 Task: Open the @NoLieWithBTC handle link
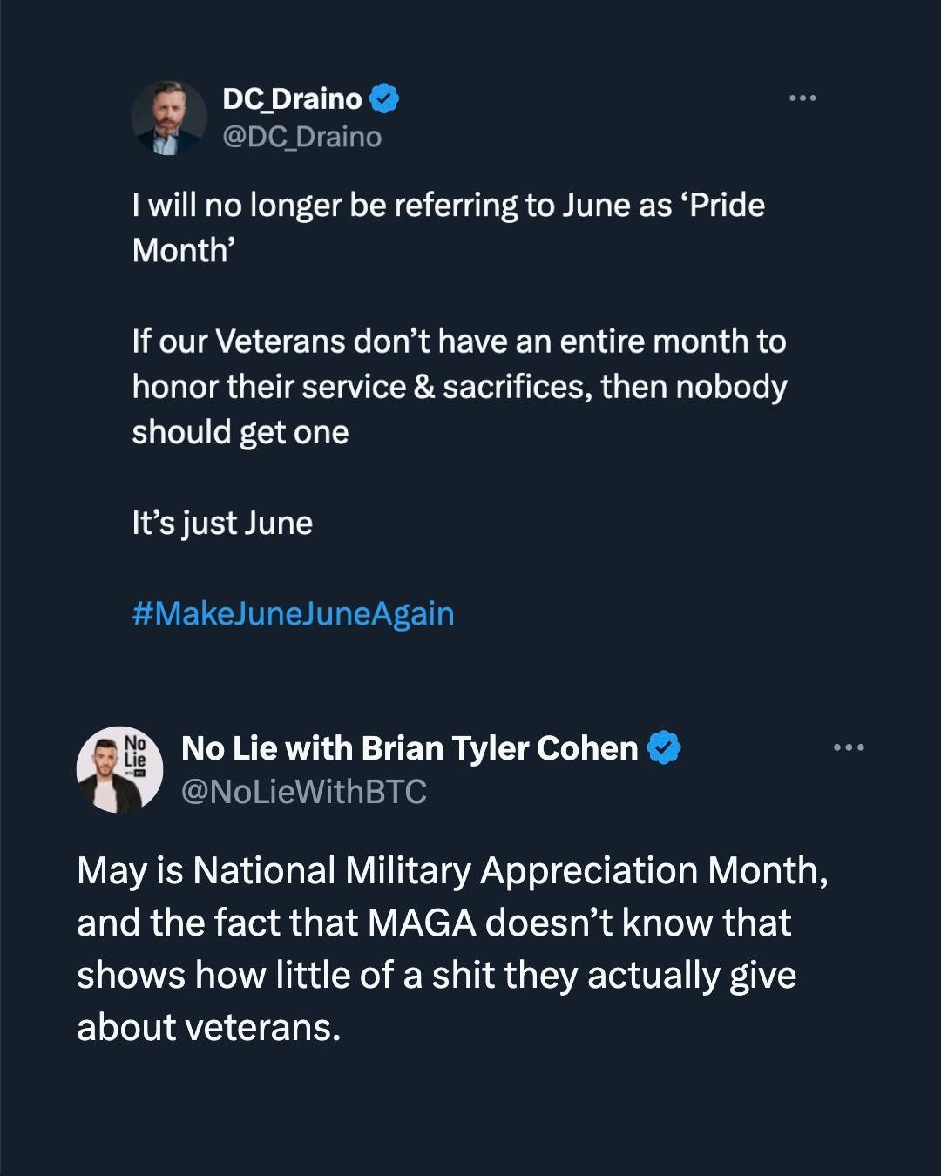click(x=303, y=791)
